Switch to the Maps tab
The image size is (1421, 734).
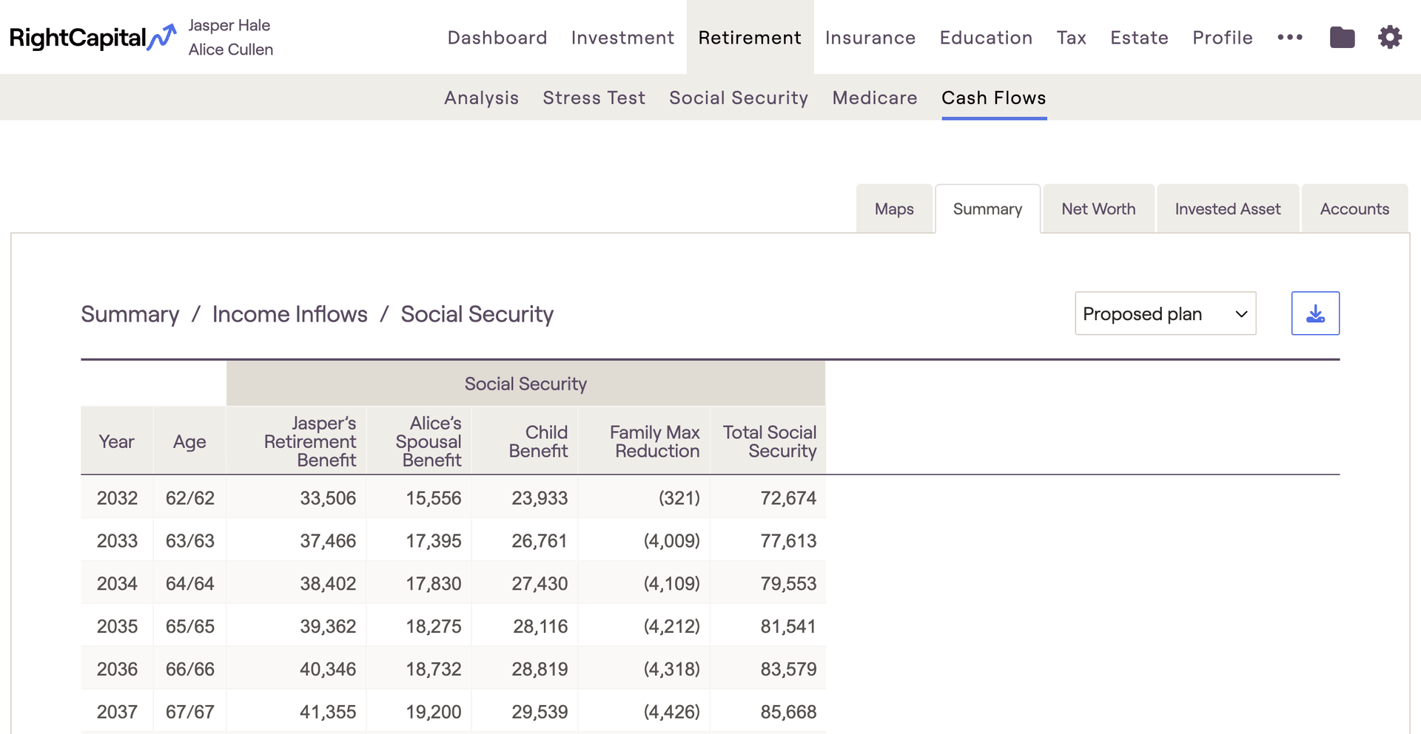(894, 209)
